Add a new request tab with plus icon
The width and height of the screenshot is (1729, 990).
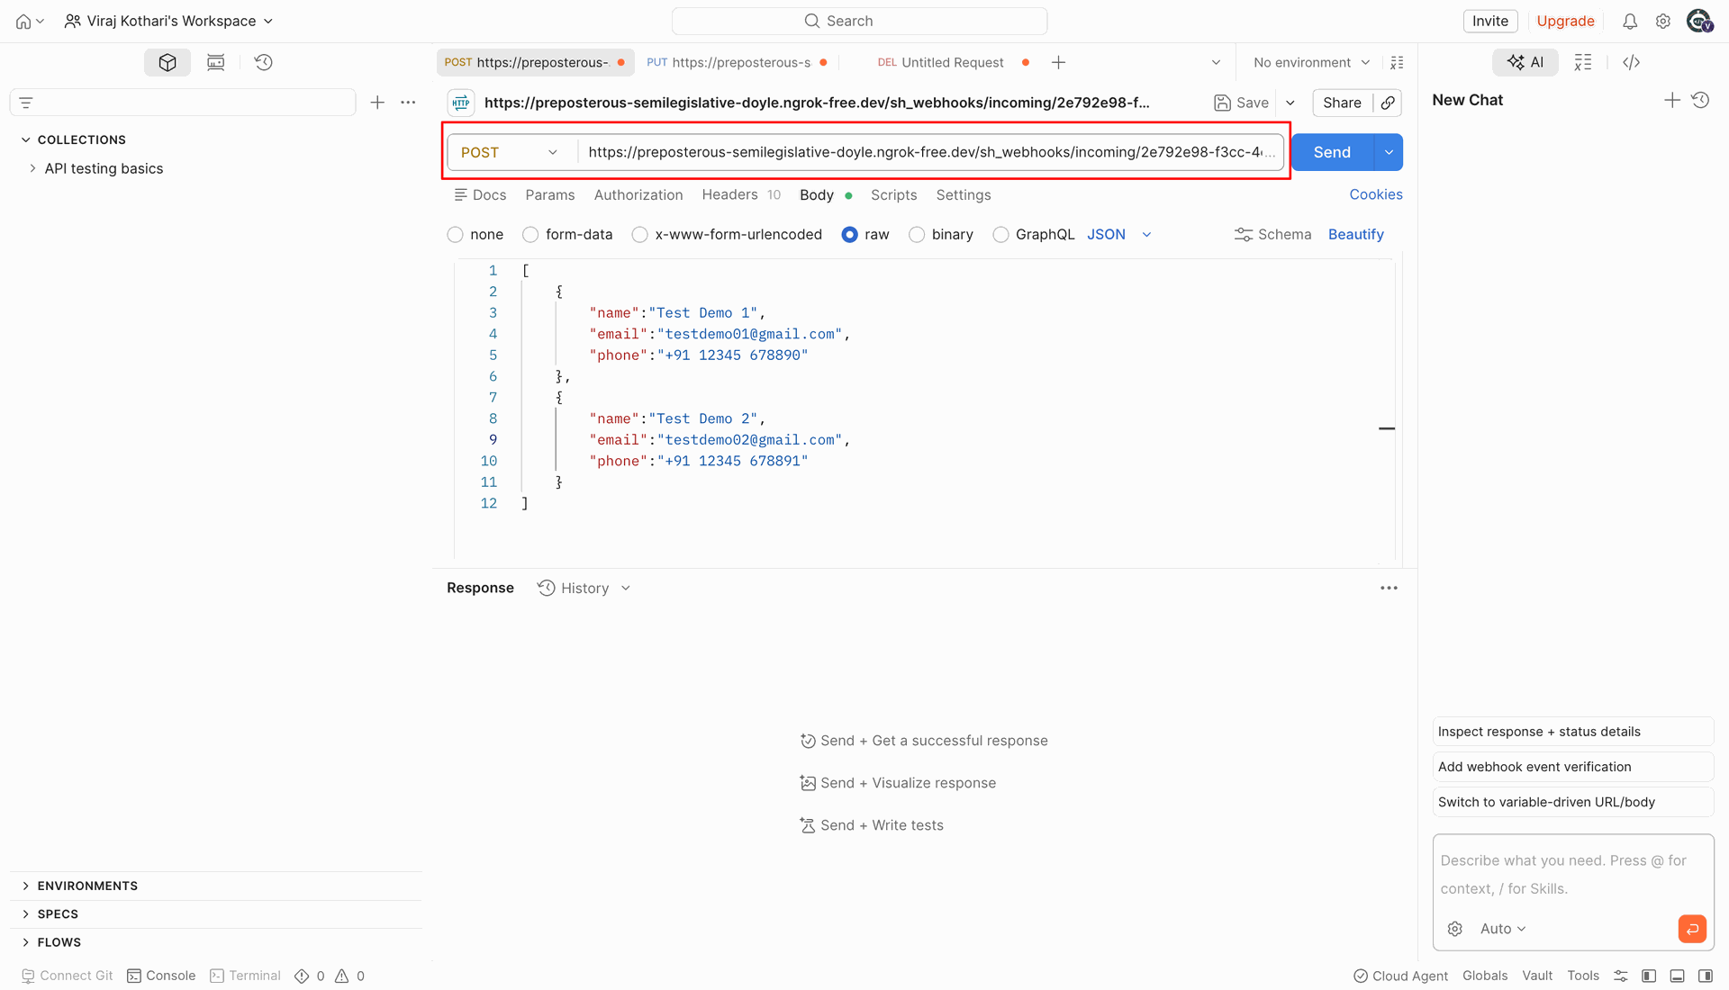(x=1058, y=62)
